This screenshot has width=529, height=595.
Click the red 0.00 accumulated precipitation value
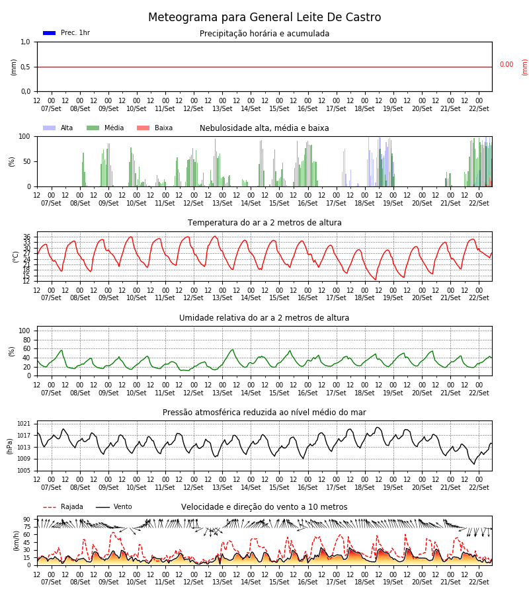coord(507,65)
